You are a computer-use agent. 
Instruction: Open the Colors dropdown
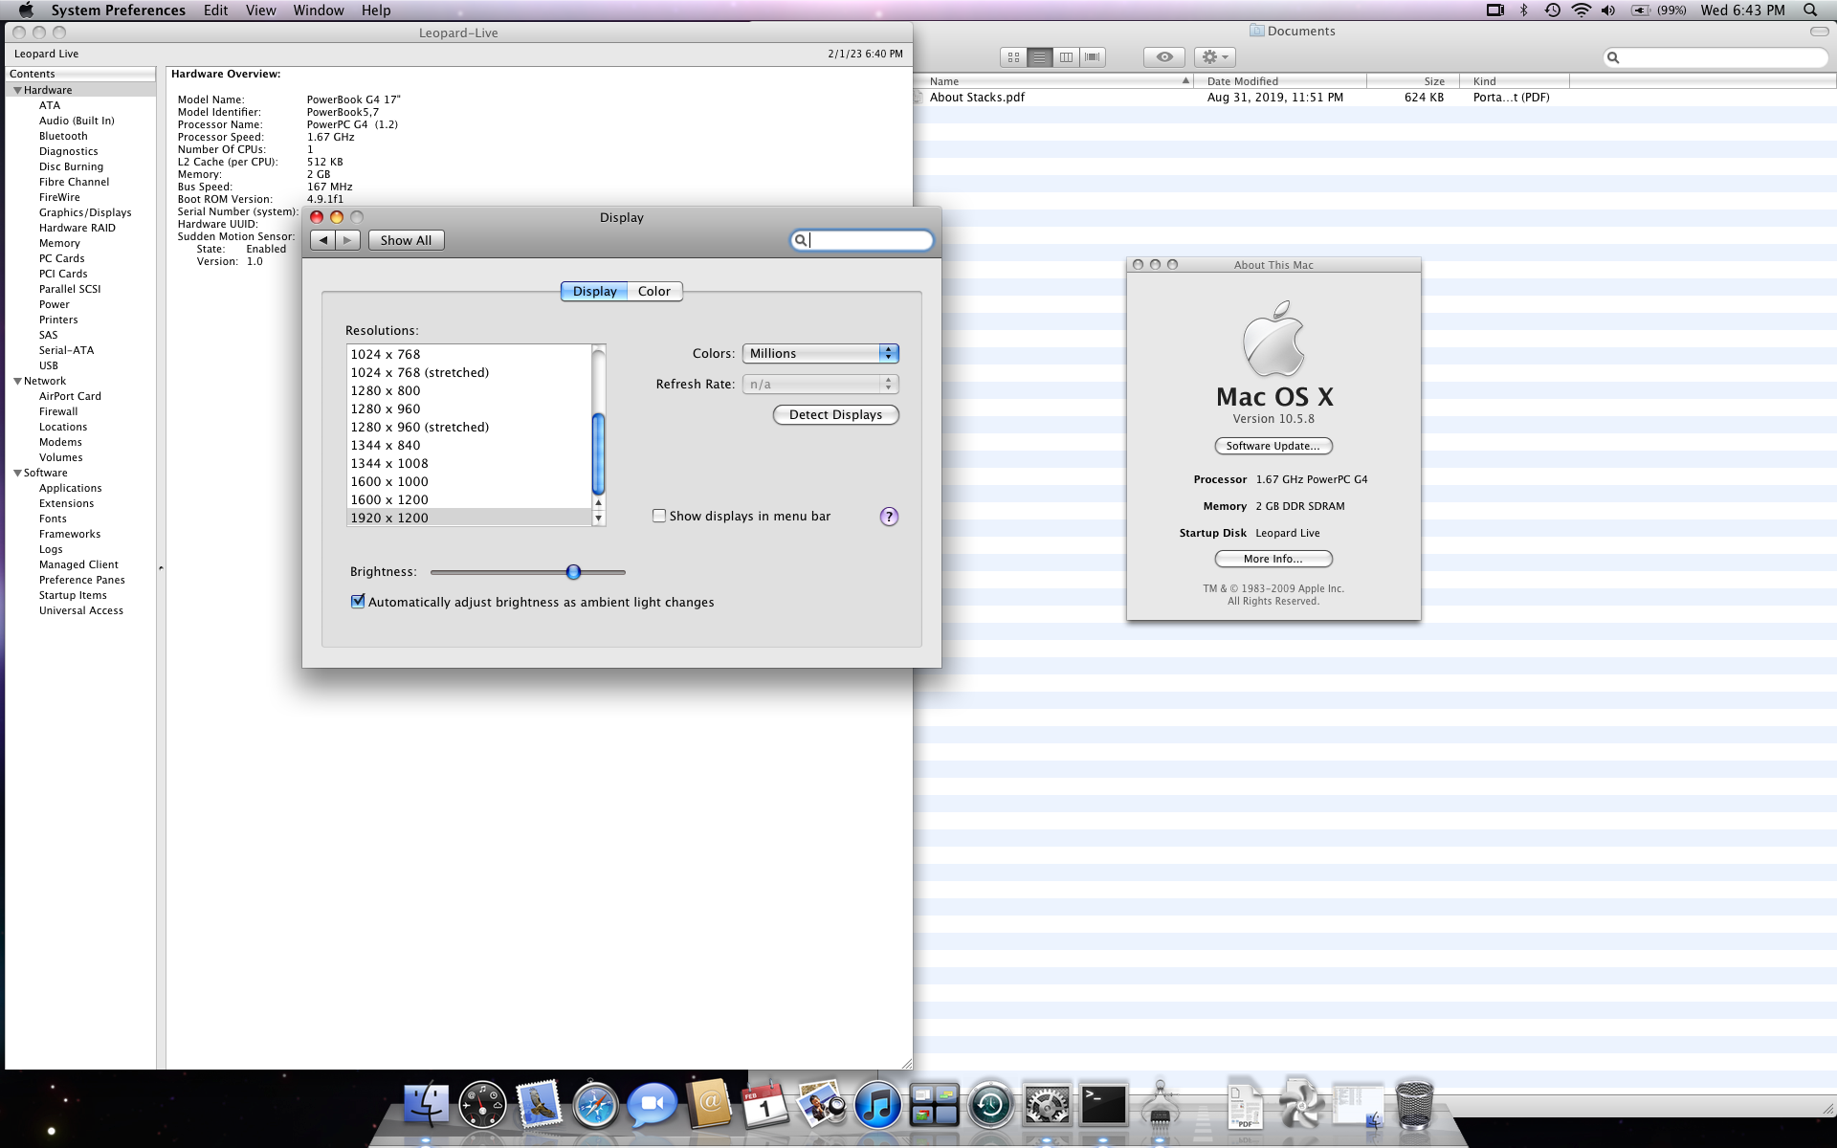pyautogui.click(x=820, y=353)
